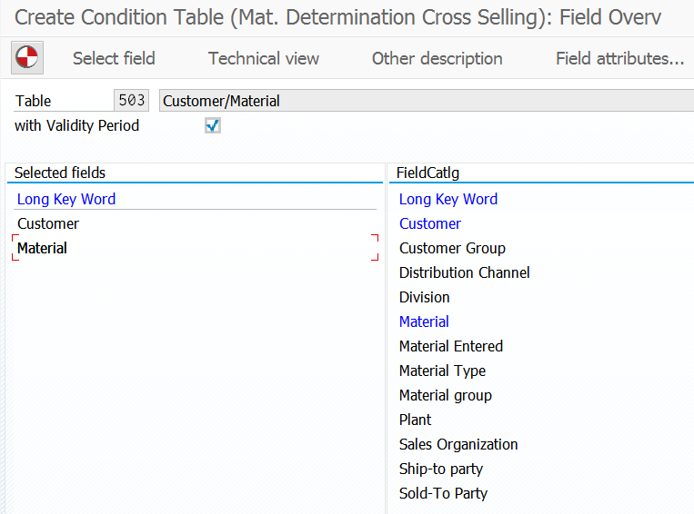Select Division from FieldCatlg list
The height and width of the screenshot is (514, 694).
(424, 297)
